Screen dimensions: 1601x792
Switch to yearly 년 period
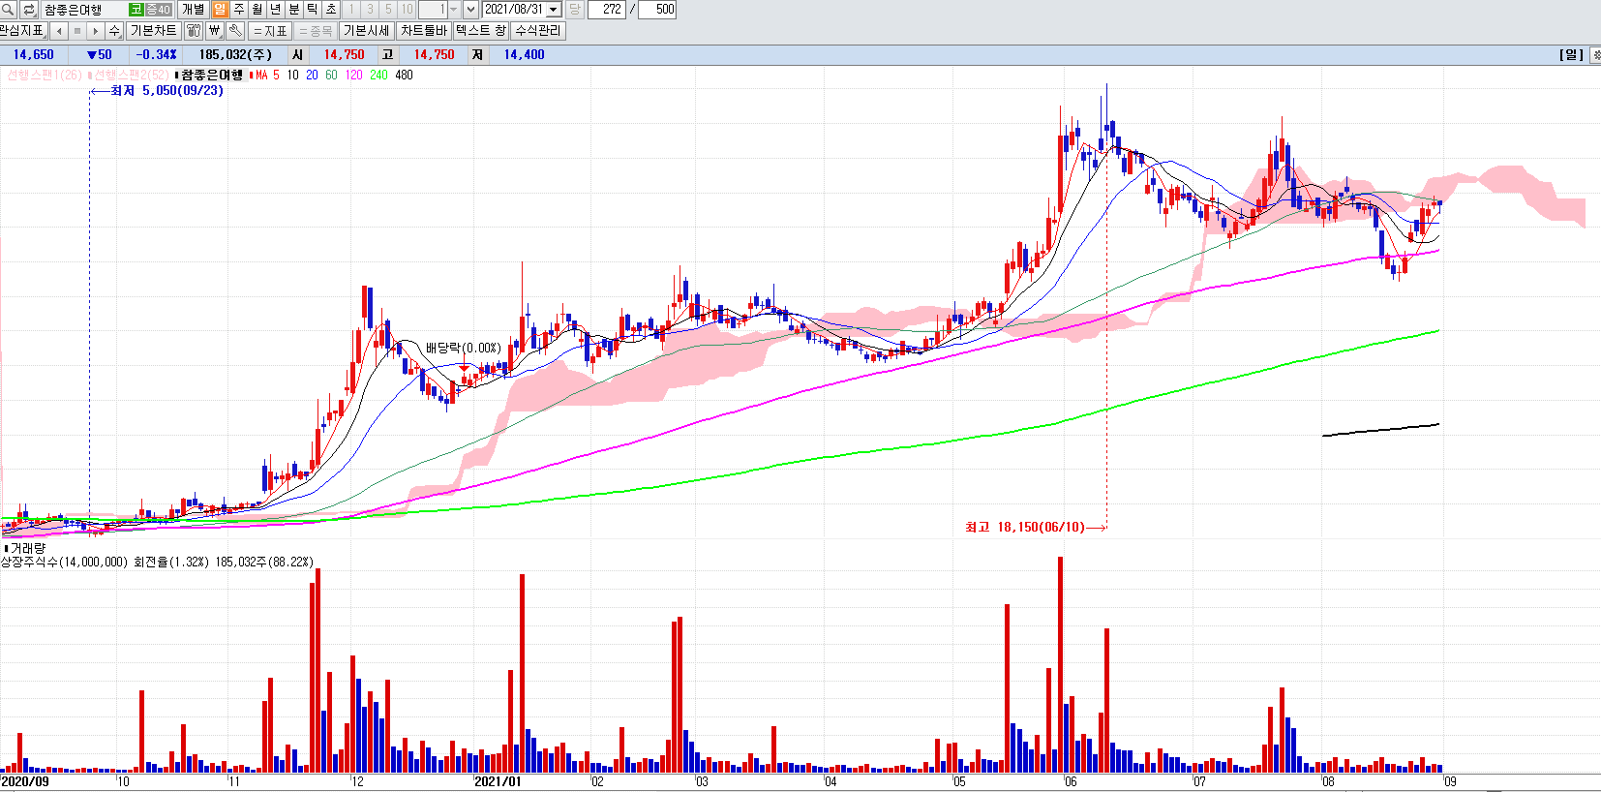tap(275, 9)
